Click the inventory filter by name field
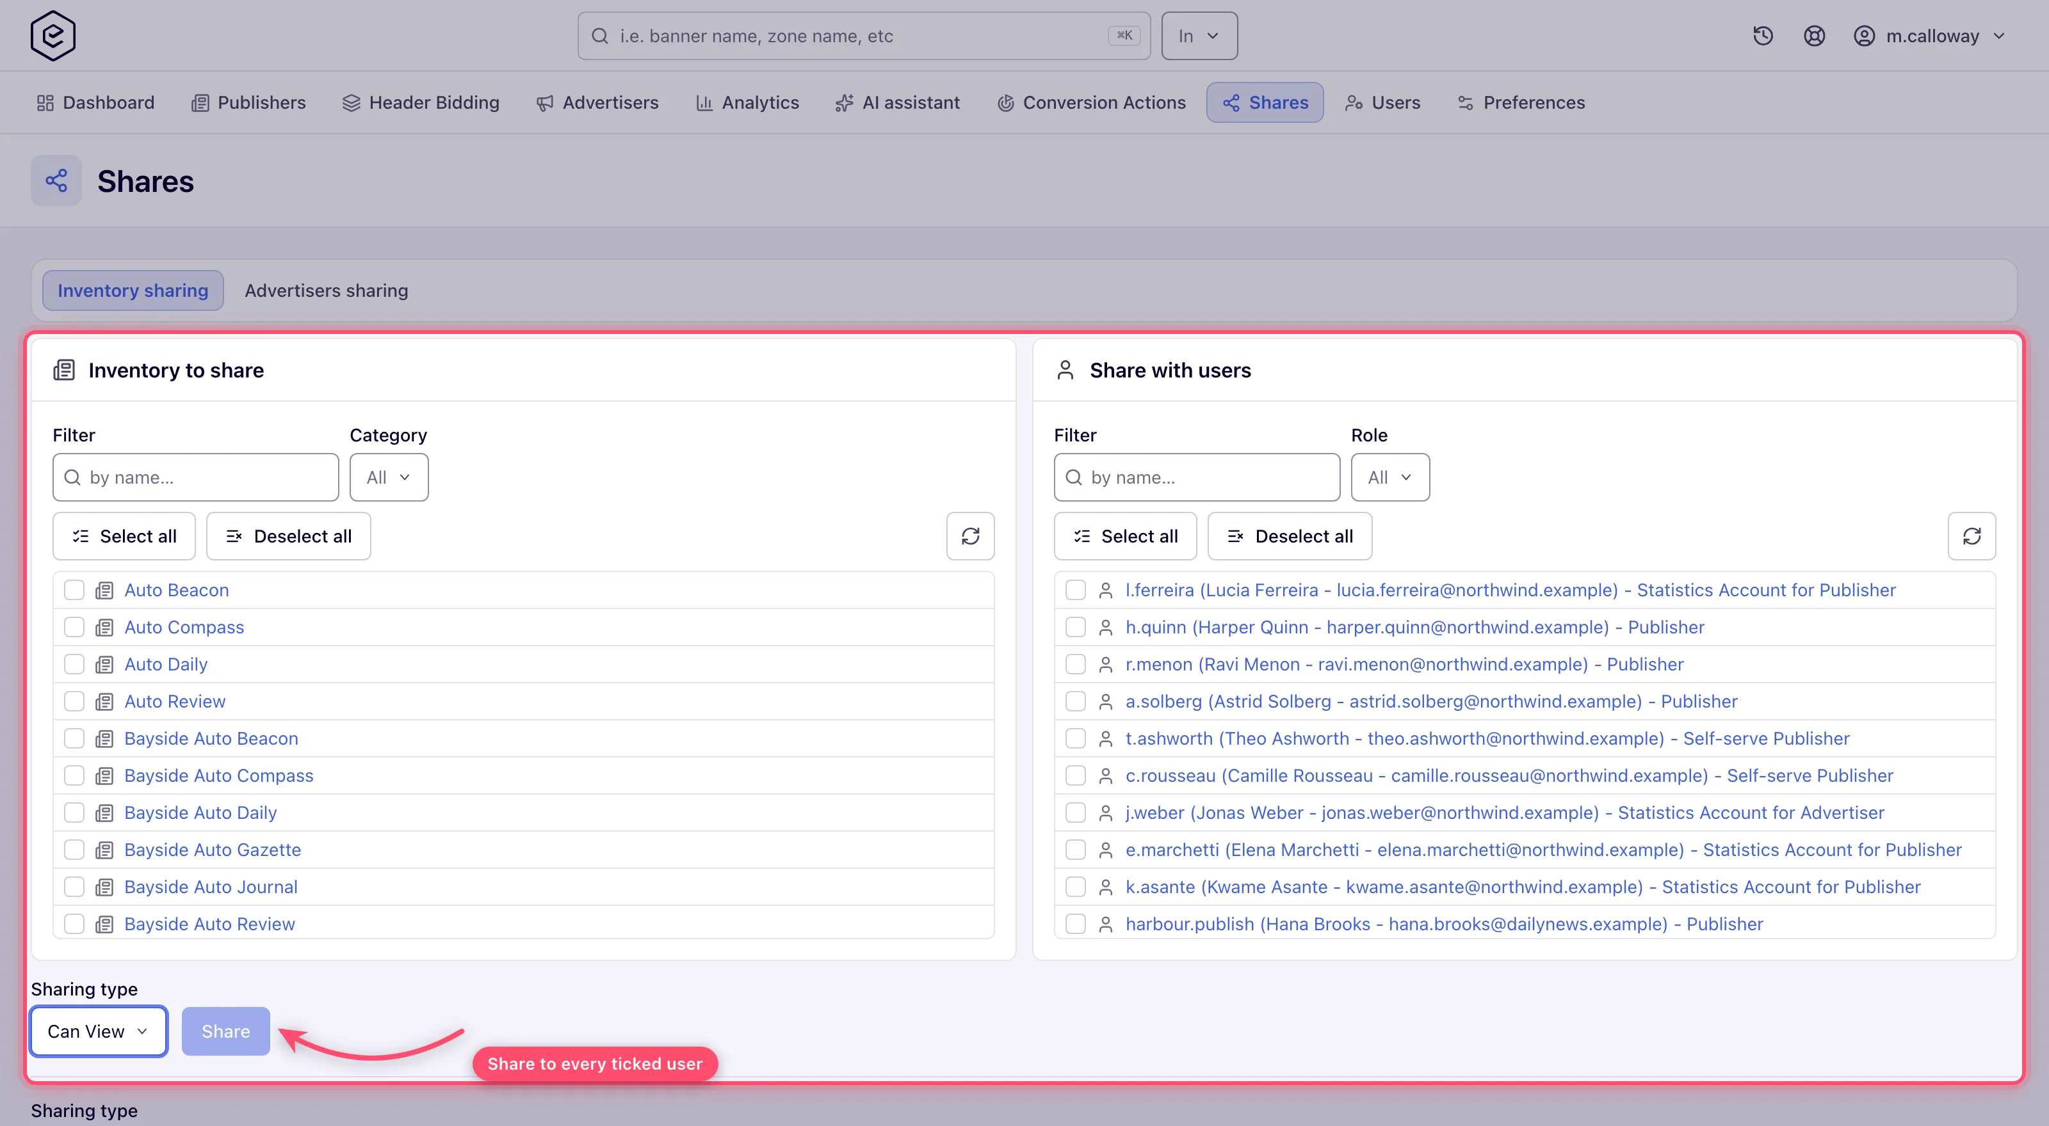The image size is (2049, 1126). 196,477
